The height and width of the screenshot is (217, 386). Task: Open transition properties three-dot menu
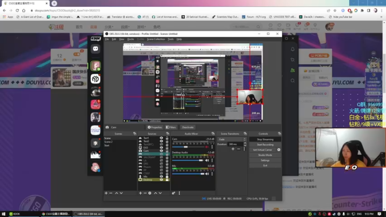tap(244, 149)
